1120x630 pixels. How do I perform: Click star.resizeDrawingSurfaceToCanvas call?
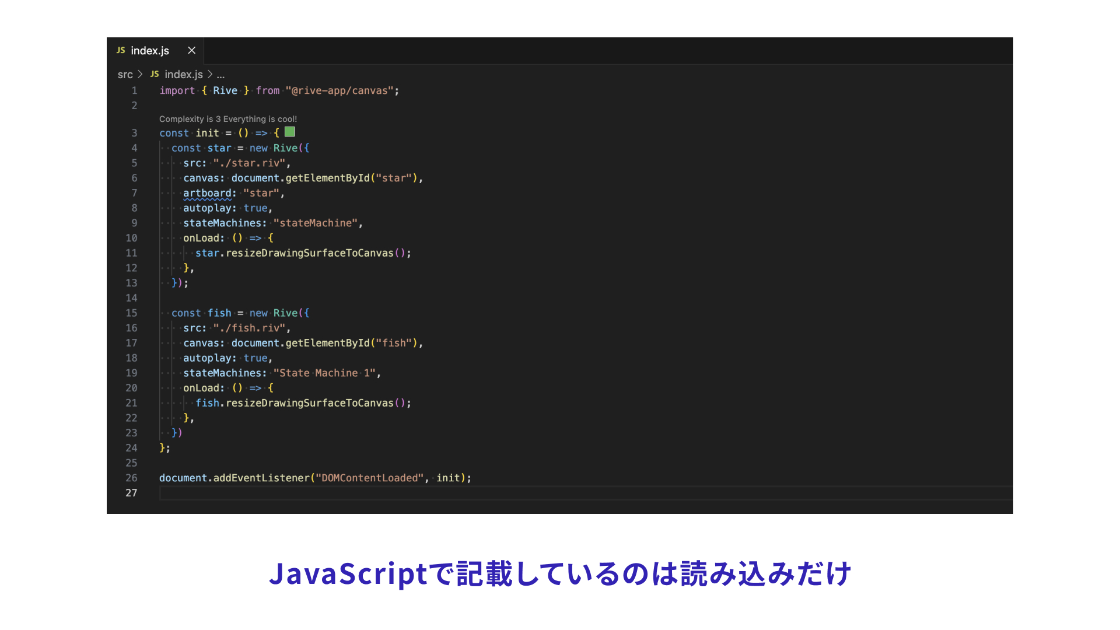click(x=300, y=253)
